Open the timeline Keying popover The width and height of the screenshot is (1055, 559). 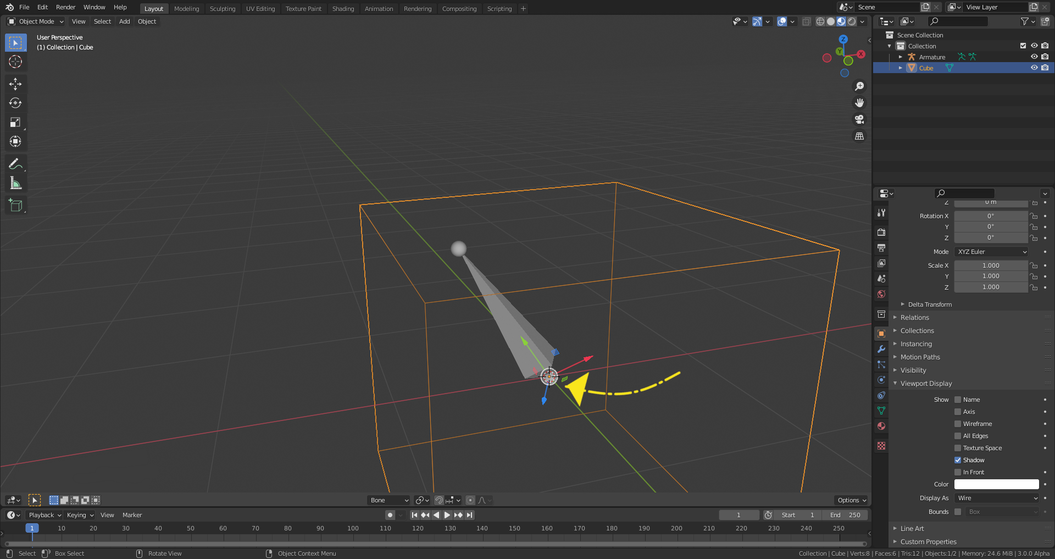coord(80,515)
